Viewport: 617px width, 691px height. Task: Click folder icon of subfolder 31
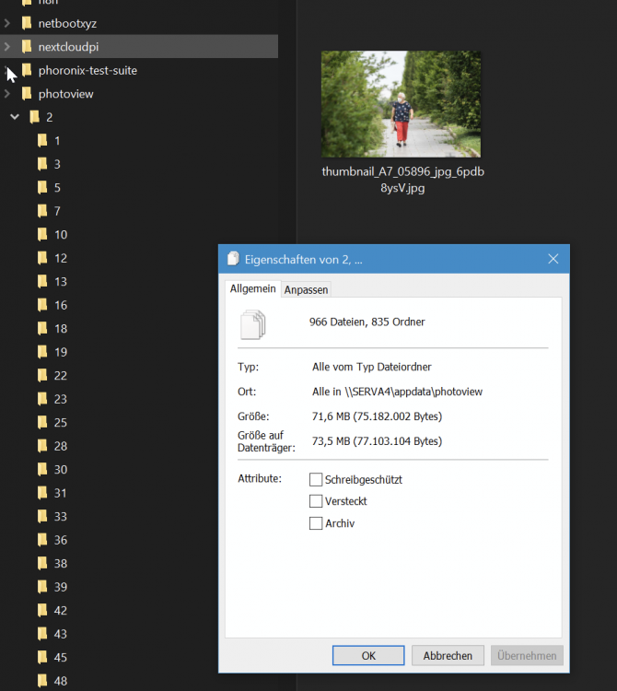pyautogui.click(x=42, y=493)
